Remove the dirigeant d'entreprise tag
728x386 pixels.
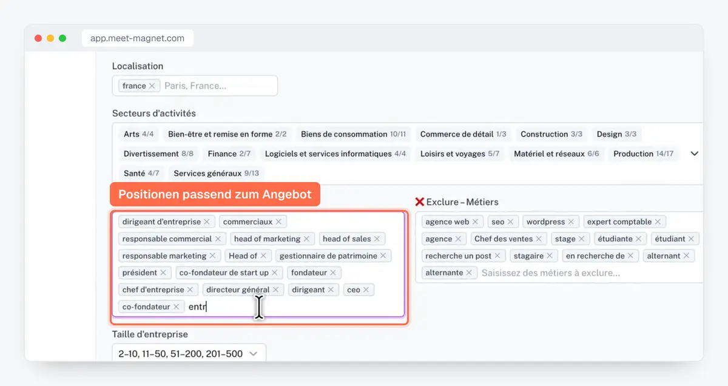click(x=207, y=222)
